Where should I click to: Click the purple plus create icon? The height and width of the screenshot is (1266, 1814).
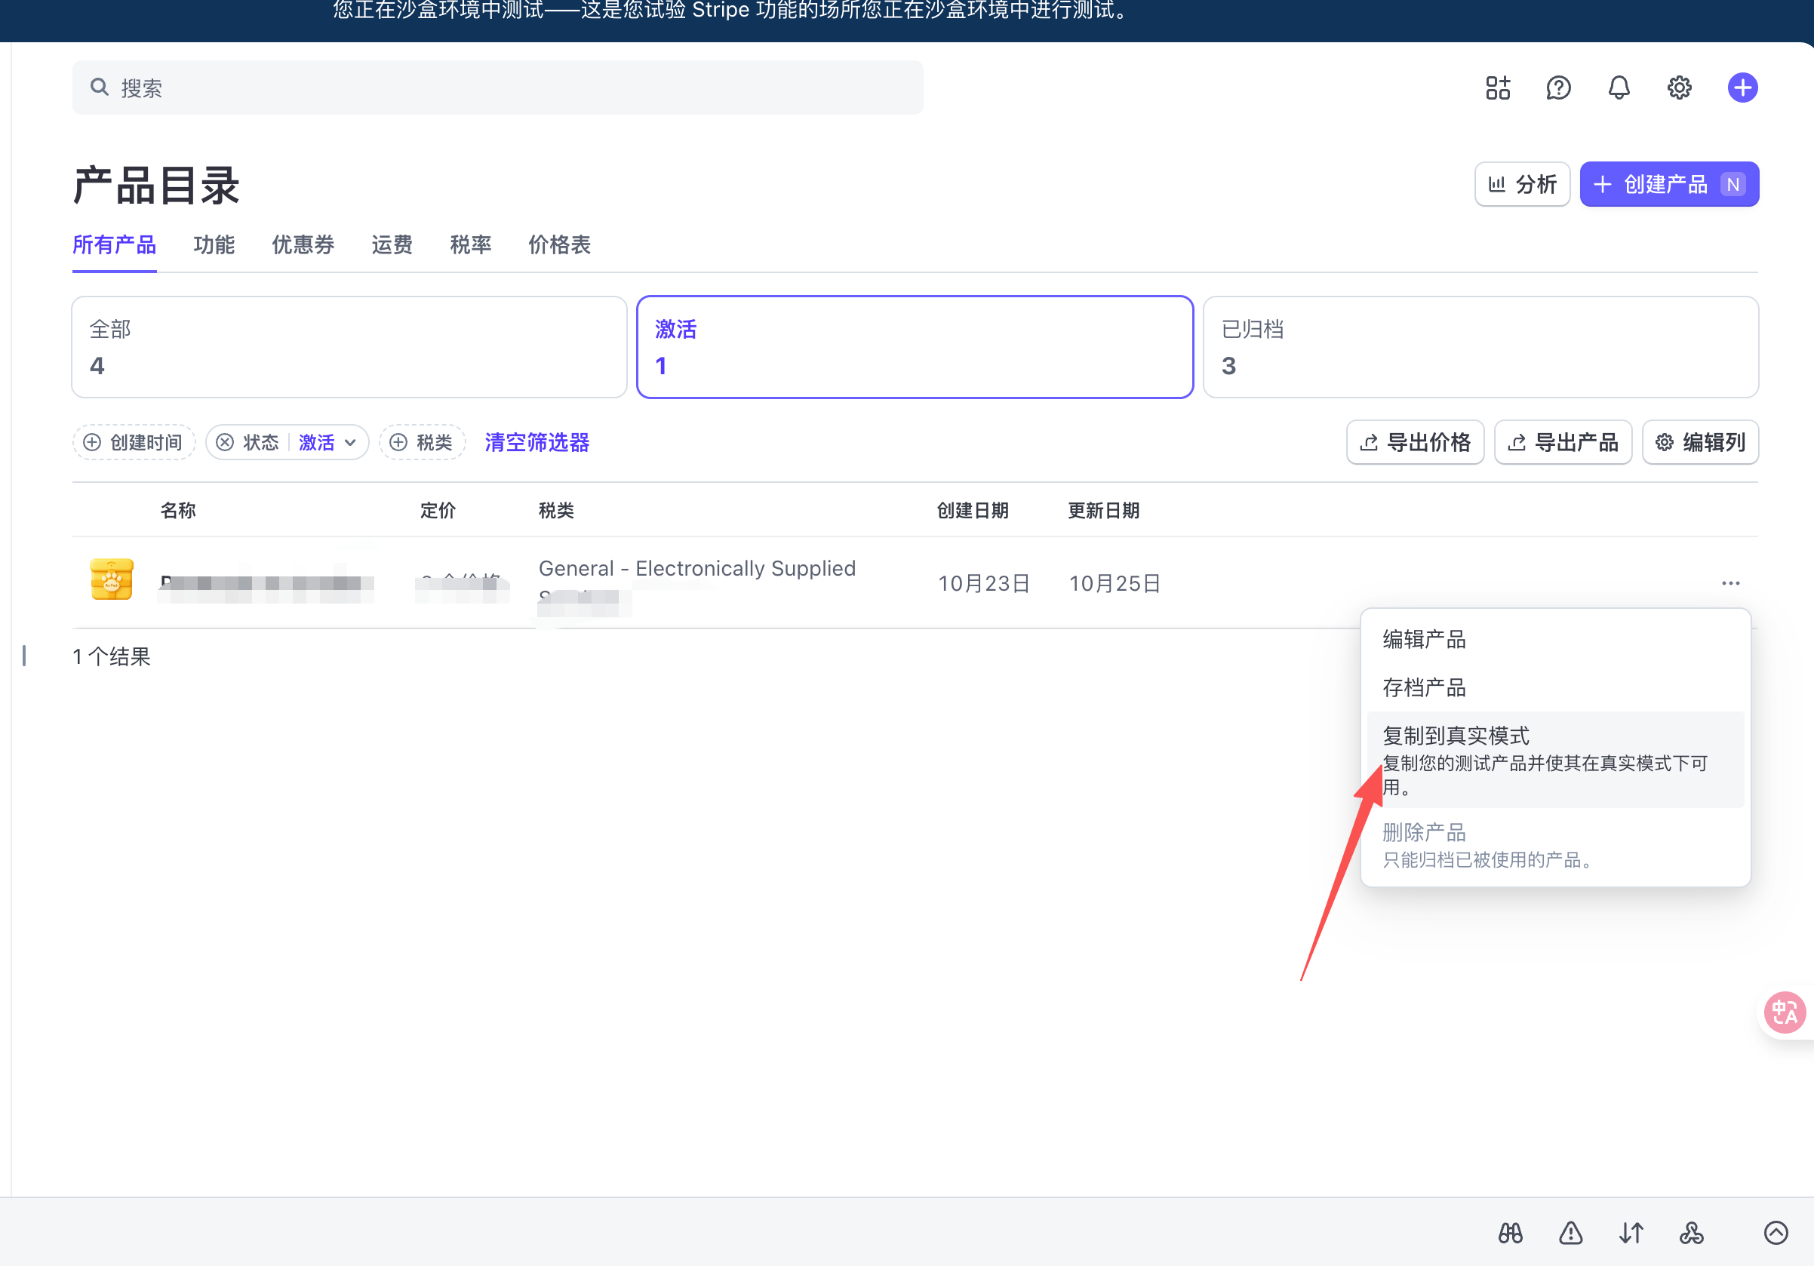(x=1742, y=88)
